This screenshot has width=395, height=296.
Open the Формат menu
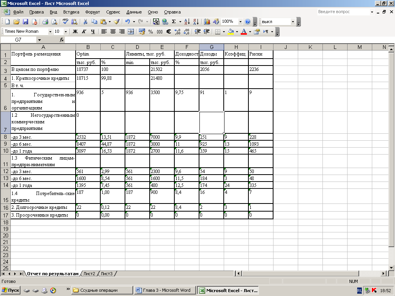coord(93,12)
